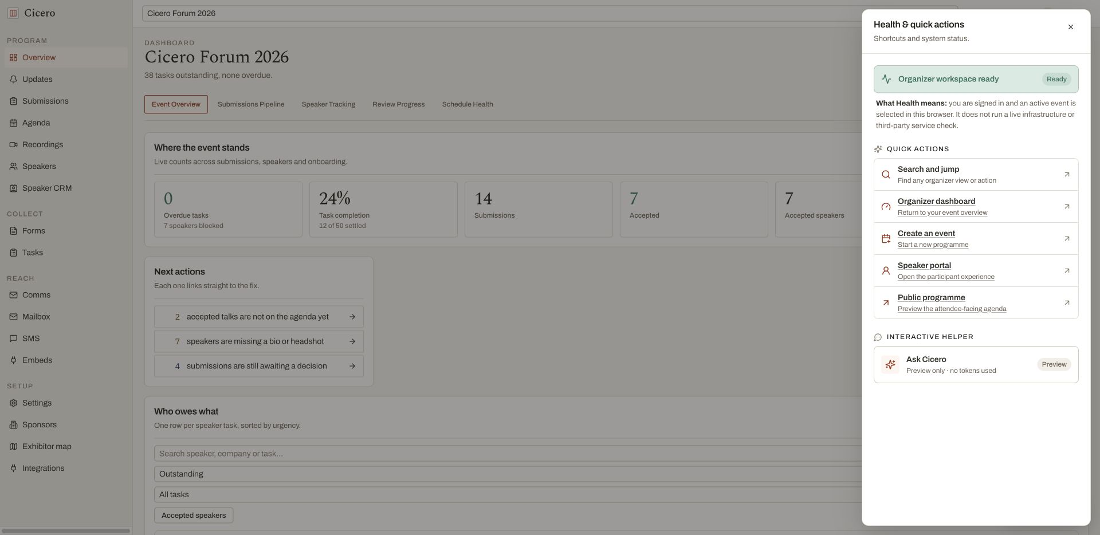Viewport: 1100px width, 535px height.
Task: Click the Integrations plug icon
Action: [x=13, y=469]
